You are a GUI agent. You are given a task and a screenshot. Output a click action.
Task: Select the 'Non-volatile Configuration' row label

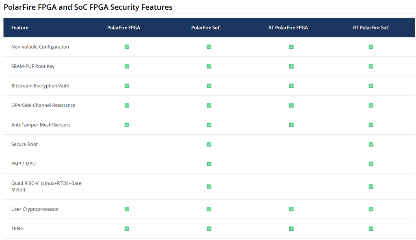[x=40, y=47]
